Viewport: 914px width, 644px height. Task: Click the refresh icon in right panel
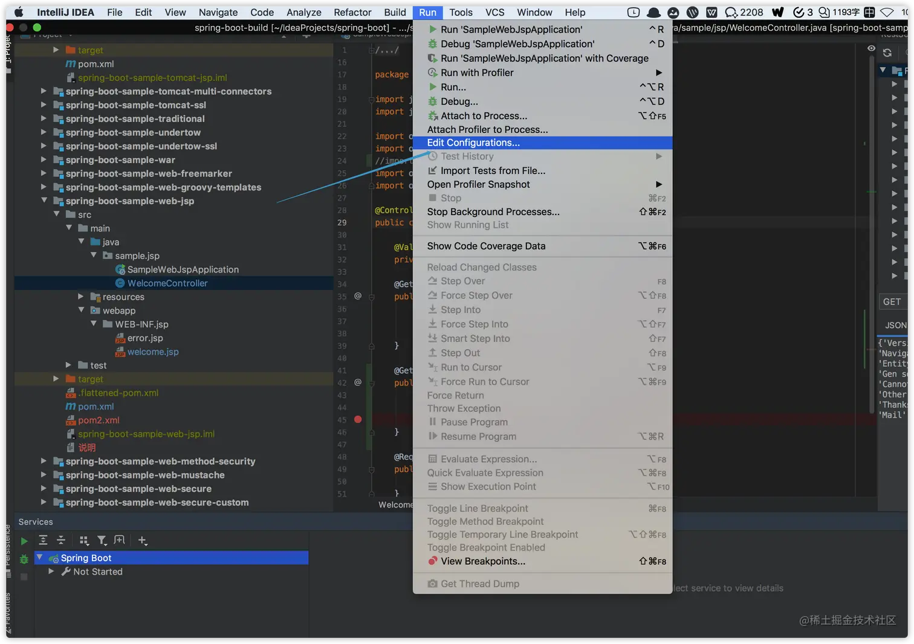887,53
